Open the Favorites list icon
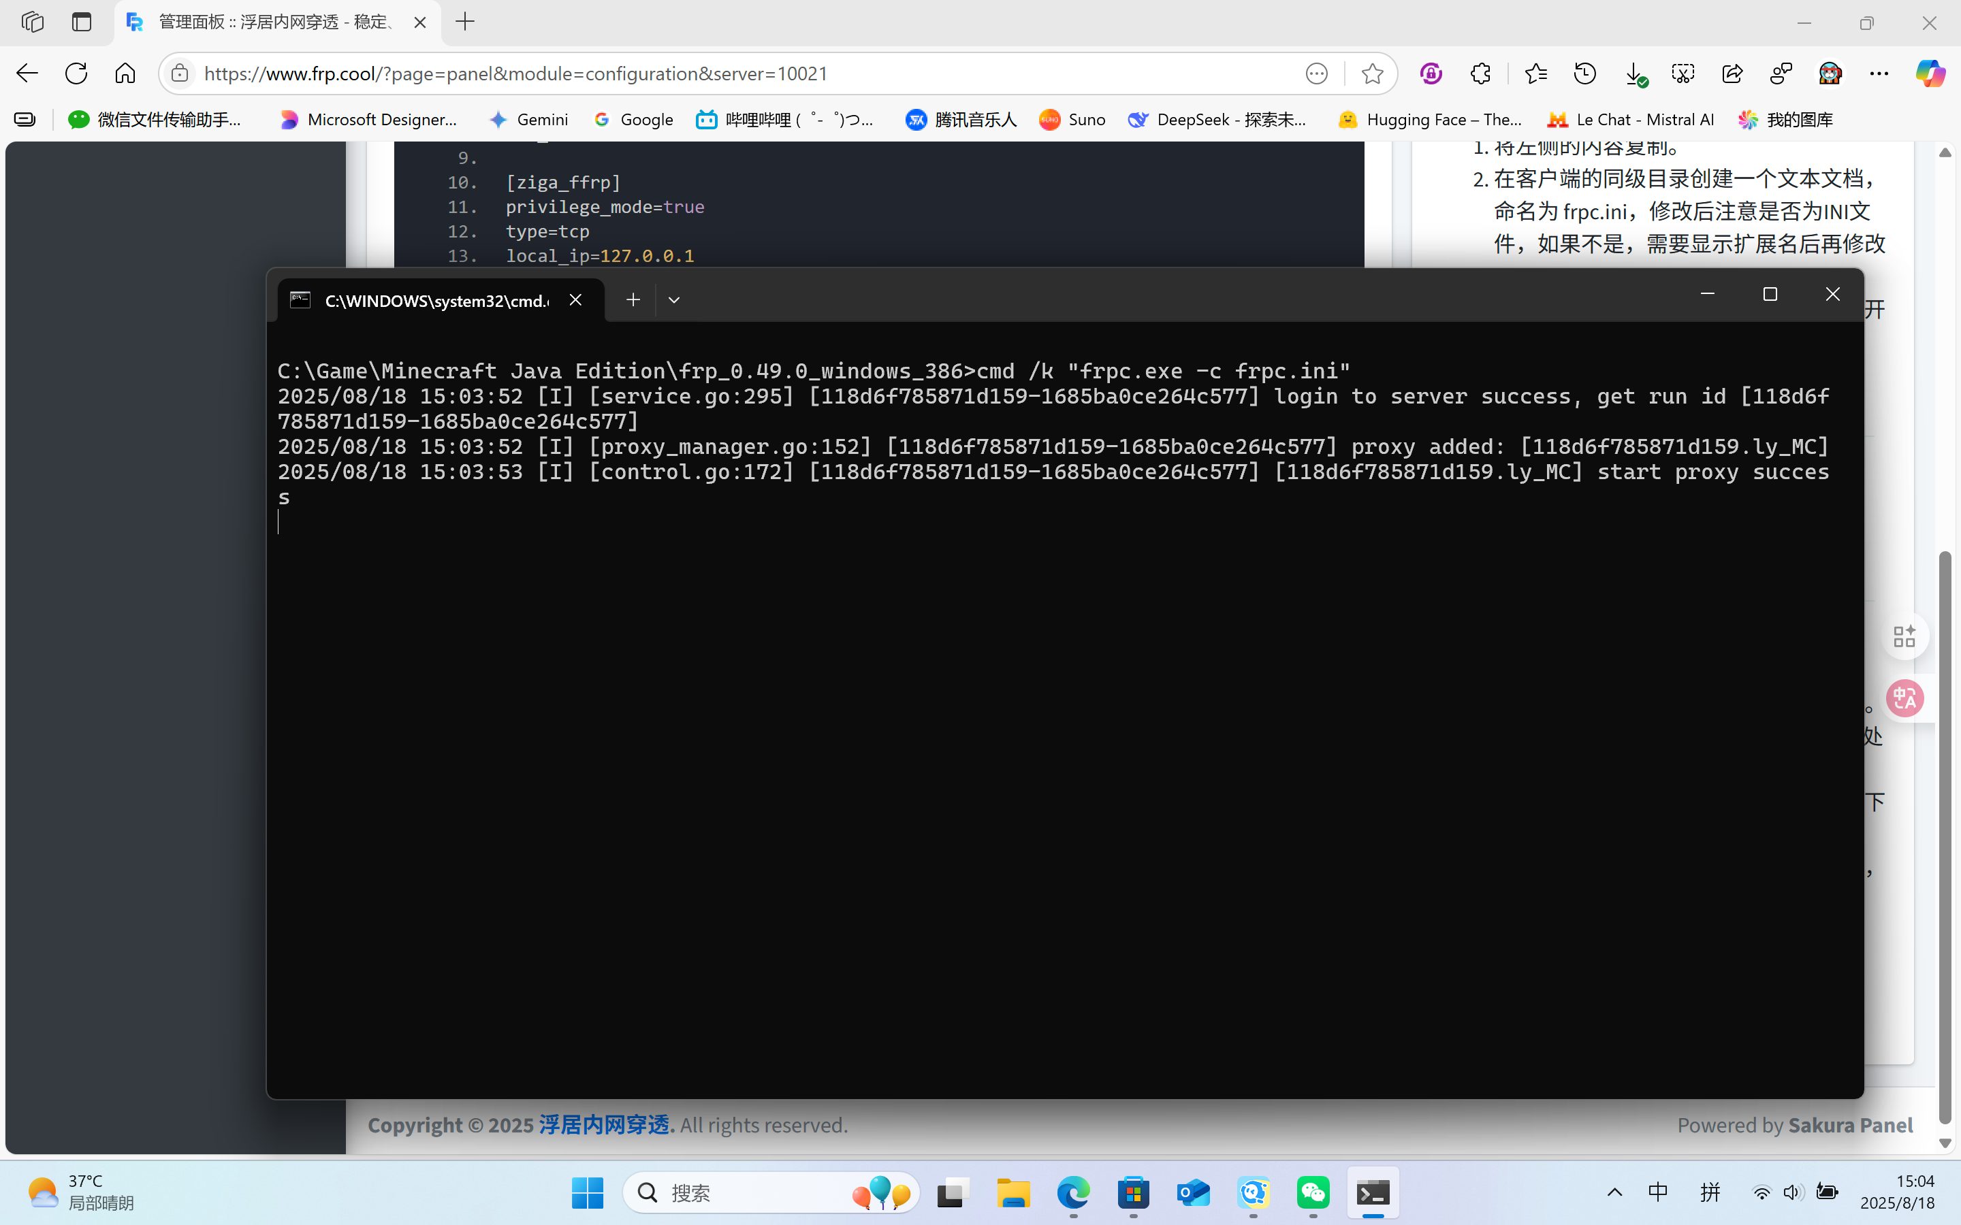Screen dimensions: 1961x1225 pos(1535,73)
